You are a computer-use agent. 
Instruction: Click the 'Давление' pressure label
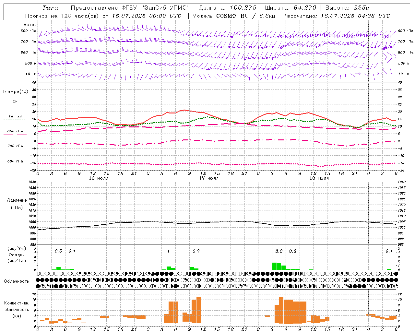(17, 200)
